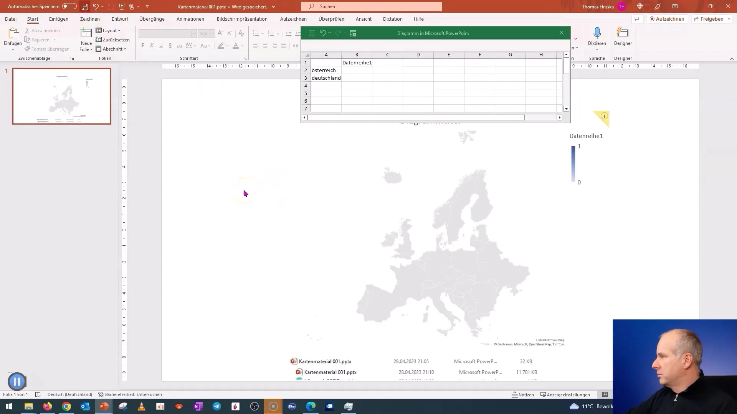Screen dimensions: 737x414
Task: Open Zwischenablage dialog launcher
Action: [x=72, y=58]
